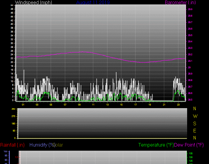Click the 29.3 barometer axis value
The height and width of the screenshot is (164, 209).
click(190, 48)
